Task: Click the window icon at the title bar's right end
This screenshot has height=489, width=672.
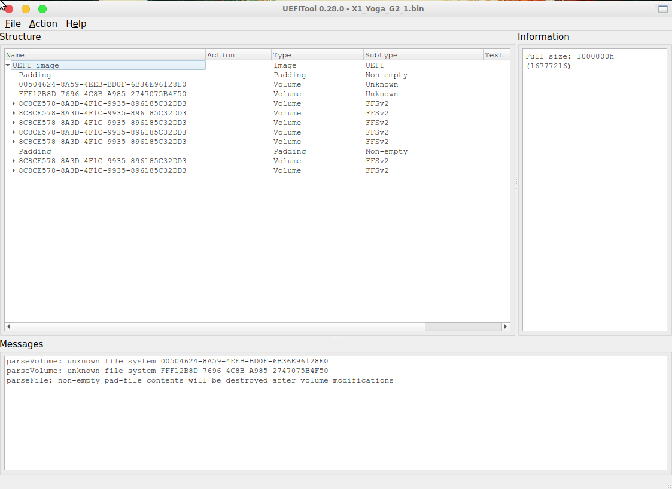Action: pos(662,9)
